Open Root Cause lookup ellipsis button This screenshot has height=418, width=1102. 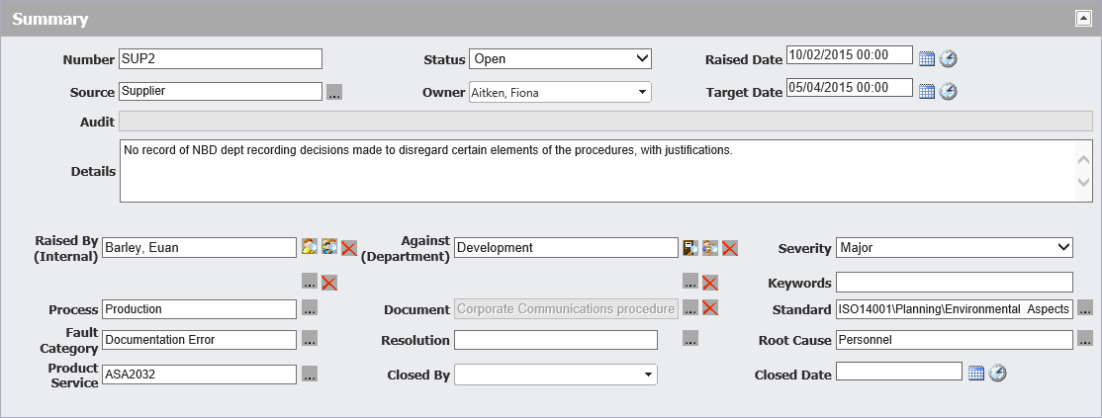click(1085, 339)
